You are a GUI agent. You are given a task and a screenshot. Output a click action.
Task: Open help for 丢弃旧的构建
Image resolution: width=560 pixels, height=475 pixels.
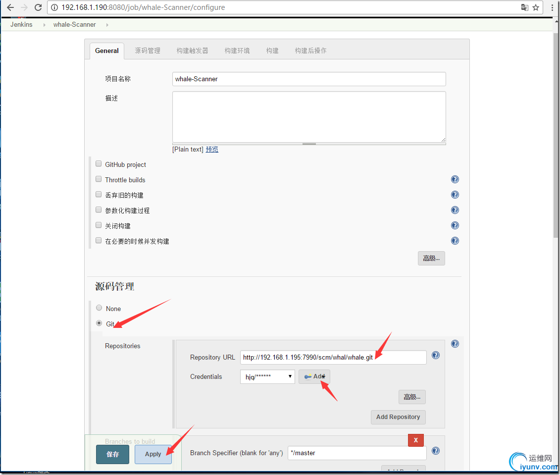pyautogui.click(x=455, y=195)
